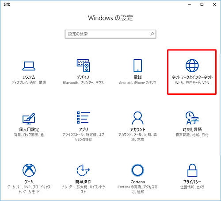Screen dimensions: 221x201
Task: Click the システム label text
Action: click(29, 77)
